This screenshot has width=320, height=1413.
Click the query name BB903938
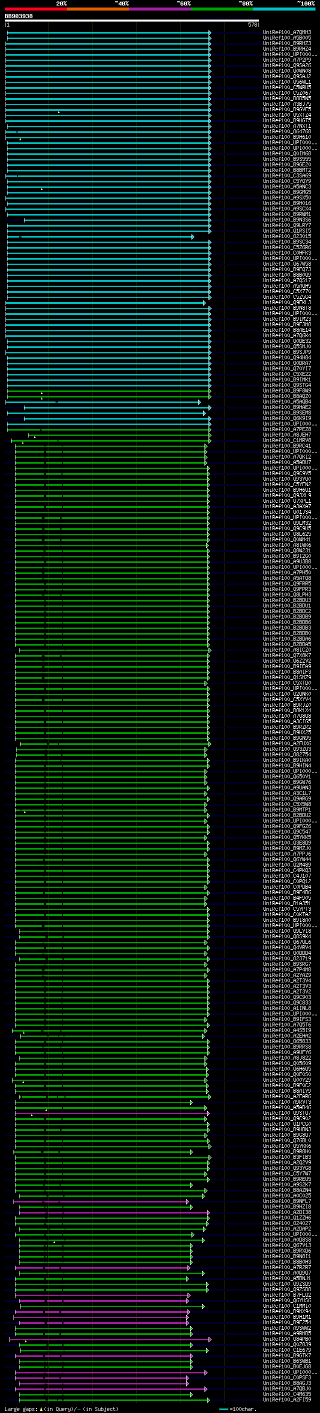[18, 17]
